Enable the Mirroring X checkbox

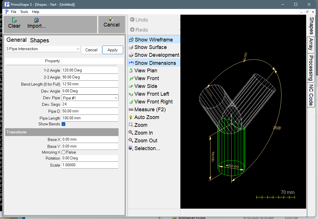(x=64, y=152)
